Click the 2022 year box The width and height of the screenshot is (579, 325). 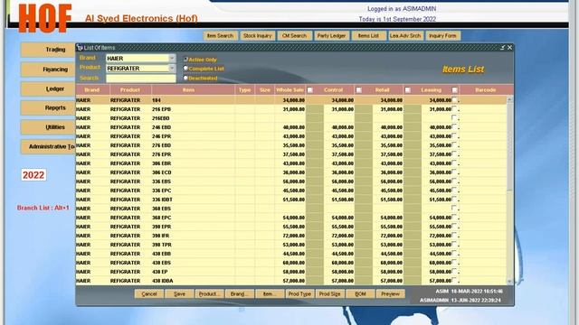pos(33,175)
